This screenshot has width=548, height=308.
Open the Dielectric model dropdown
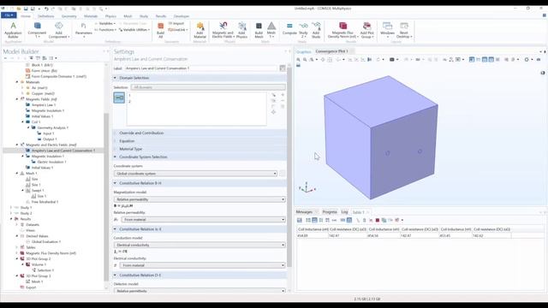coord(200,291)
